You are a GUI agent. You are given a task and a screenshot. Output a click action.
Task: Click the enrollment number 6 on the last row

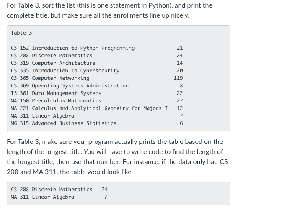181,123
